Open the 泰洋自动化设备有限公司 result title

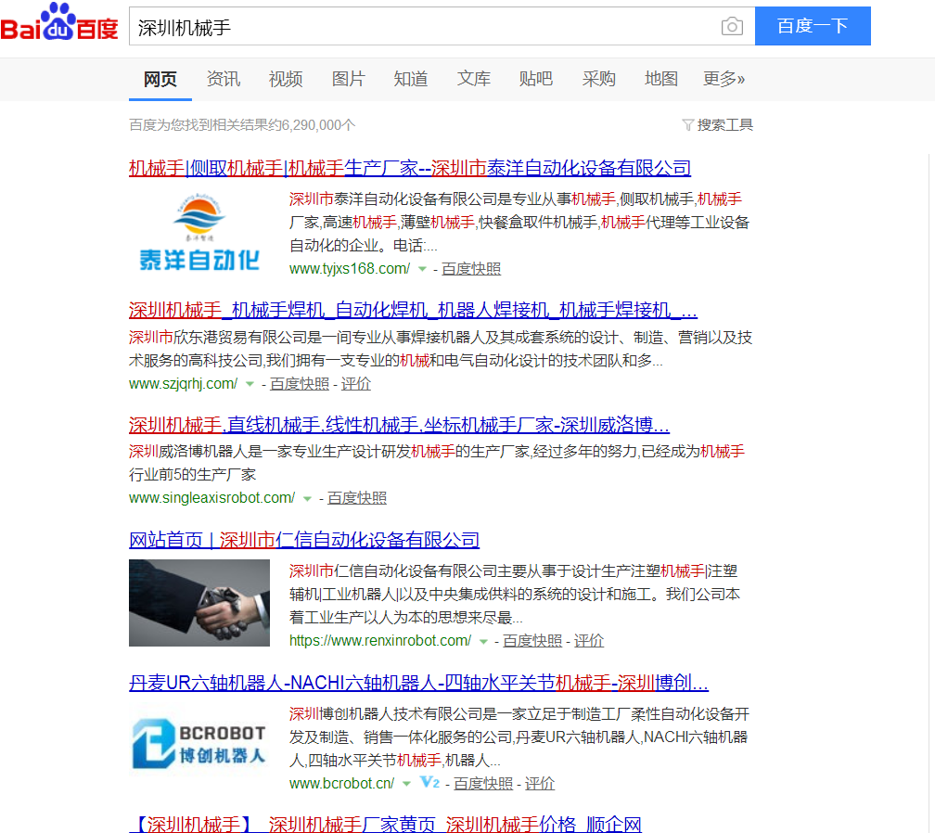410,168
